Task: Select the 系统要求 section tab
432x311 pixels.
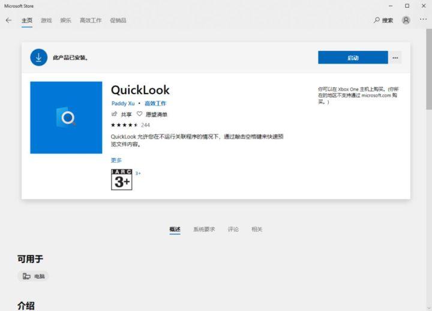Action: pyautogui.click(x=204, y=229)
